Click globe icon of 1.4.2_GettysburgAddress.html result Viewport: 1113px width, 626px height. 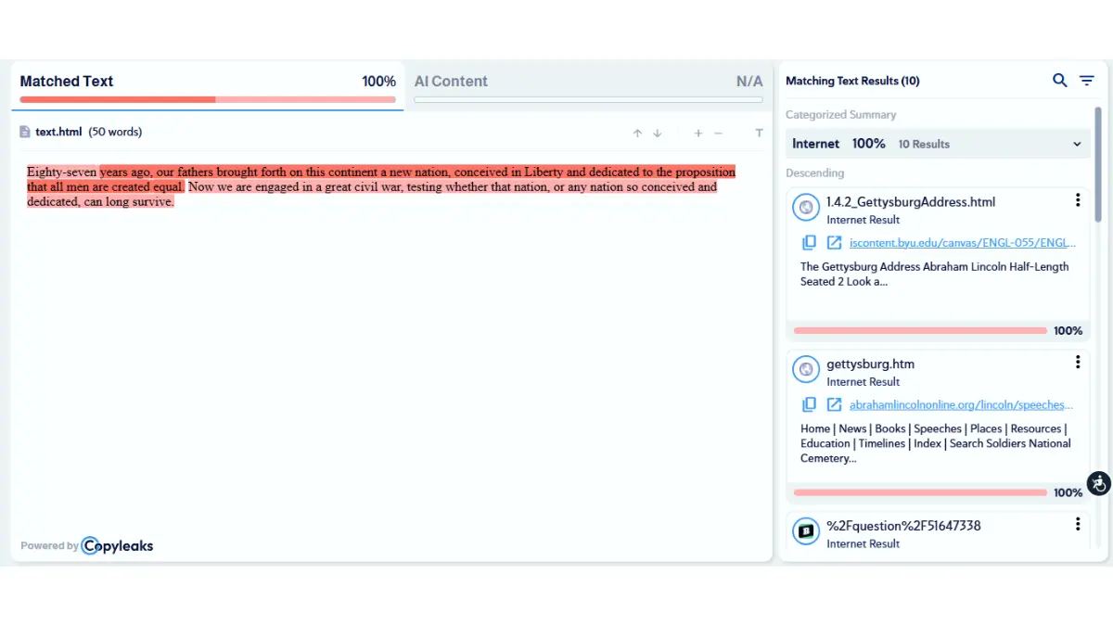click(806, 208)
